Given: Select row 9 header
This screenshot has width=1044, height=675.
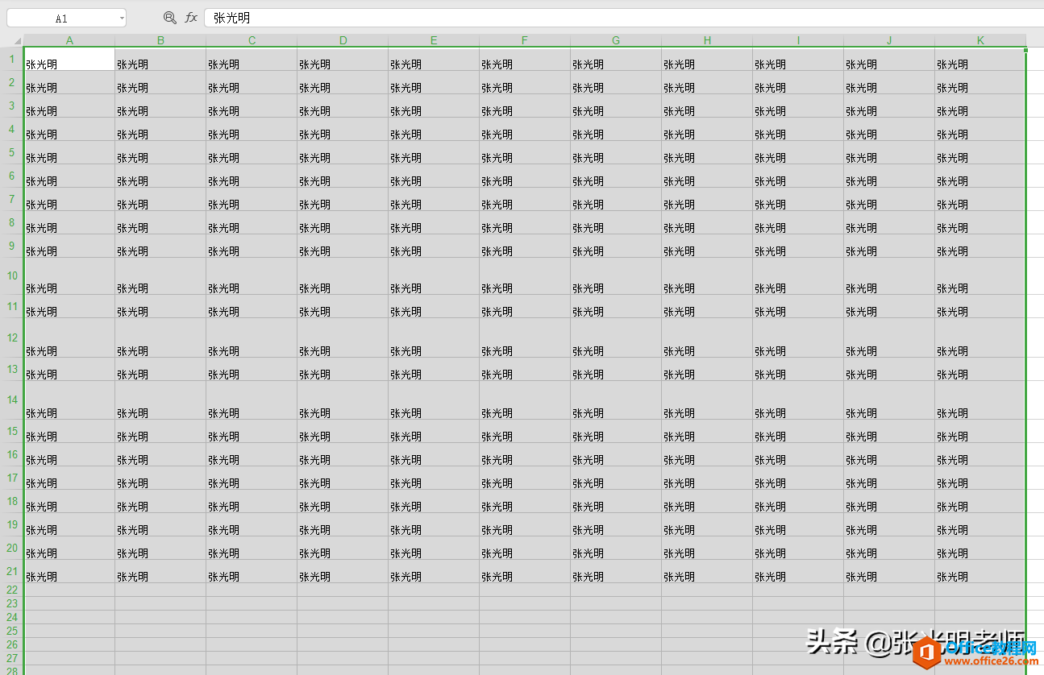Looking at the screenshot, I should tap(12, 246).
